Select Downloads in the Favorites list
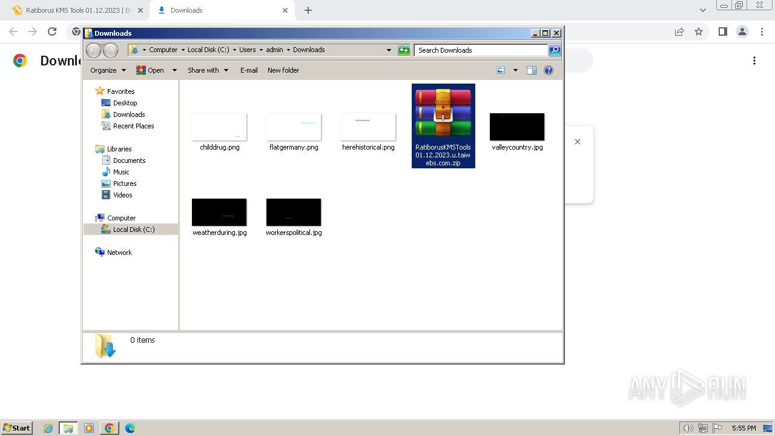The height and width of the screenshot is (436, 775). tap(128, 114)
